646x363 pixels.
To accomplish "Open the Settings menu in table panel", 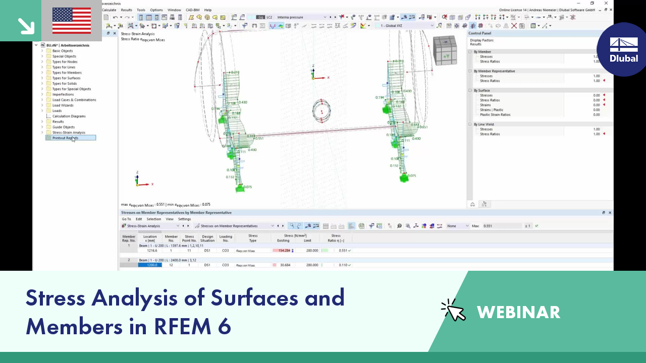I will [184, 219].
